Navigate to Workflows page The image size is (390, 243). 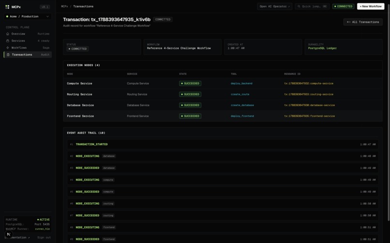coord(28,48)
